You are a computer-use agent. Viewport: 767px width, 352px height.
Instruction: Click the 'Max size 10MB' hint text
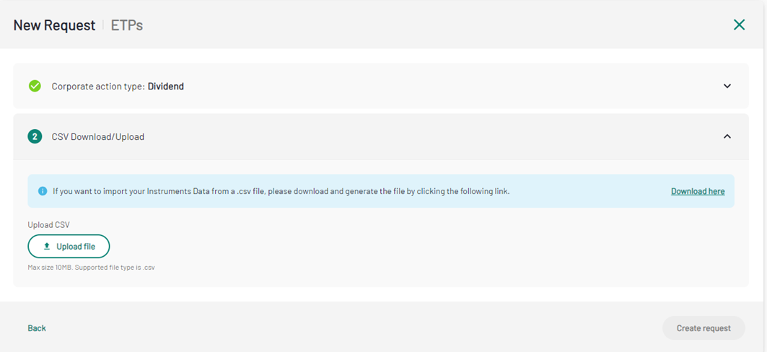92,268
